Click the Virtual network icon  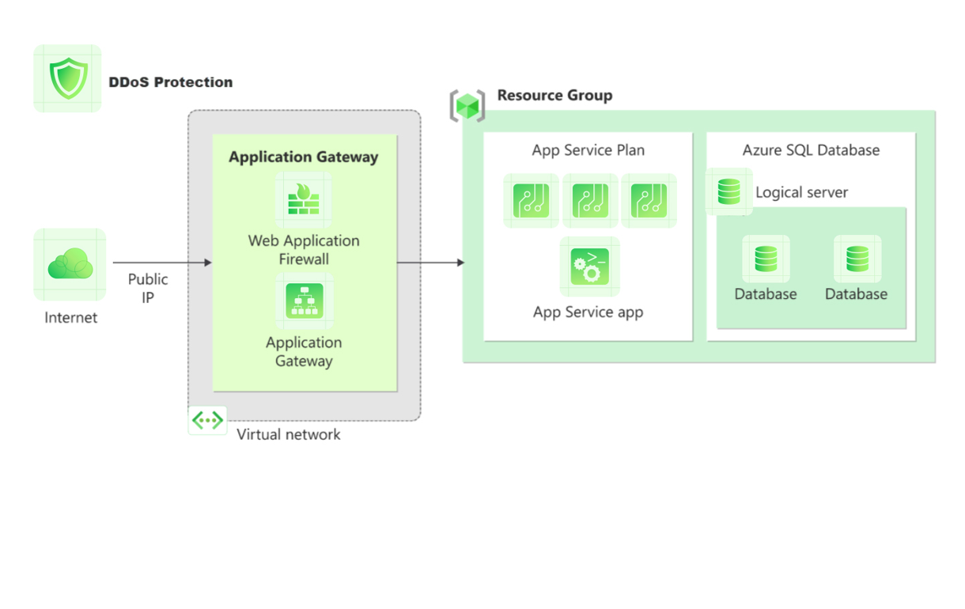[207, 421]
